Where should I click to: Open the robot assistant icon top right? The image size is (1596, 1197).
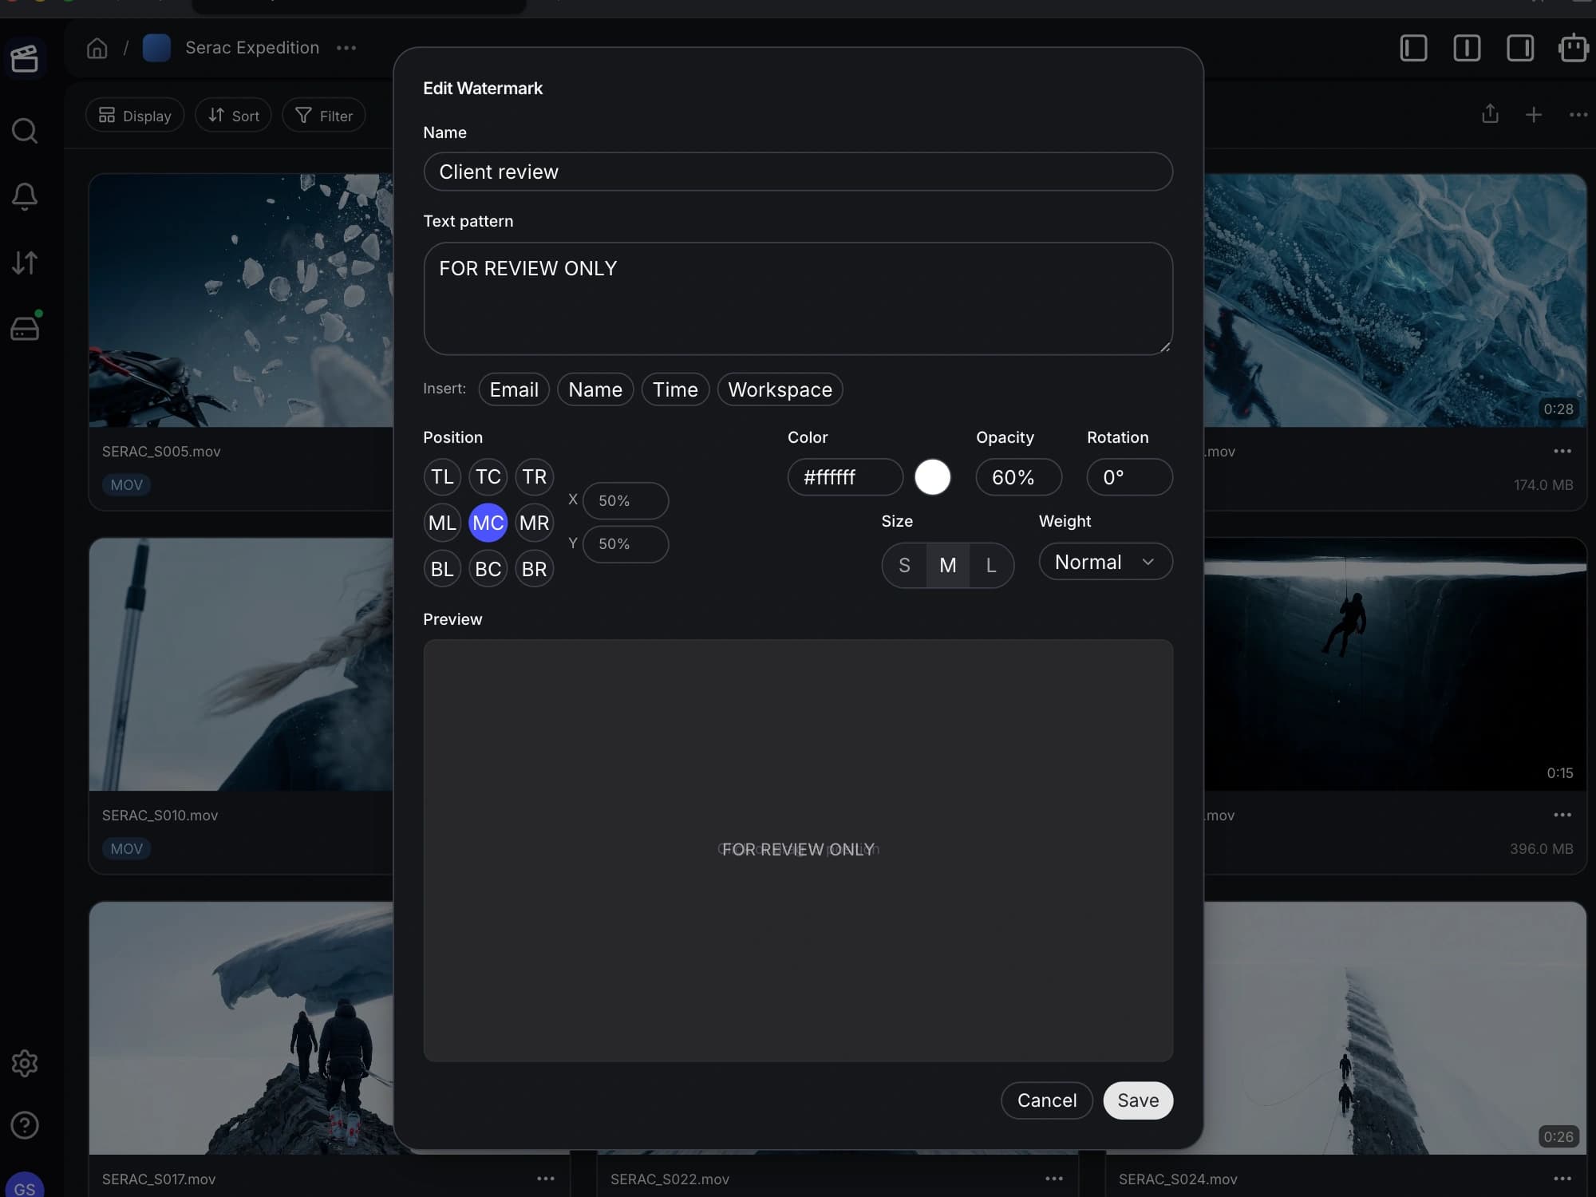coord(1573,48)
